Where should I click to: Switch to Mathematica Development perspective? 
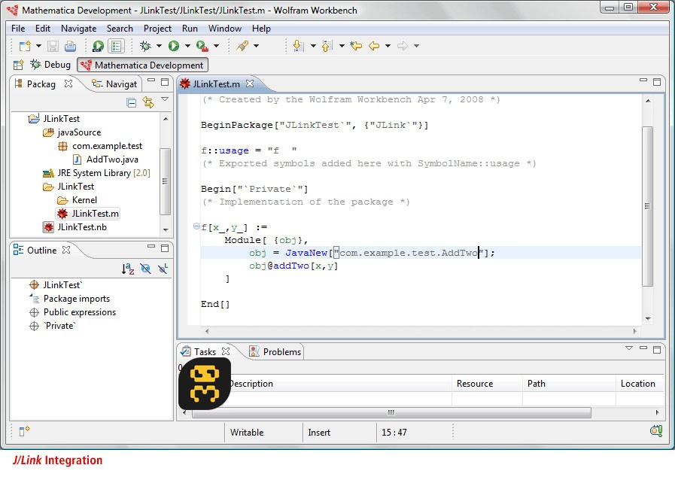pyautogui.click(x=141, y=65)
